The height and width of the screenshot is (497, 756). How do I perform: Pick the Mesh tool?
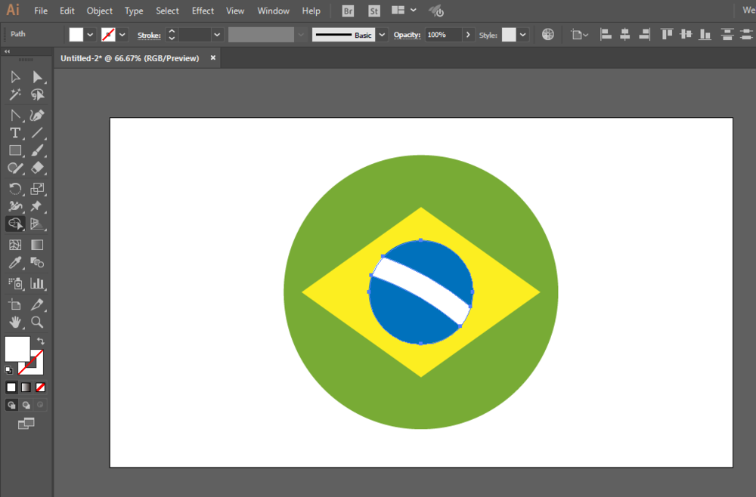click(15, 245)
